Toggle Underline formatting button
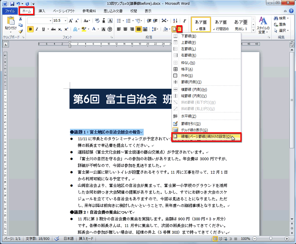The width and height of the screenshot is (296, 244). pyautogui.click(x=43, y=29)
